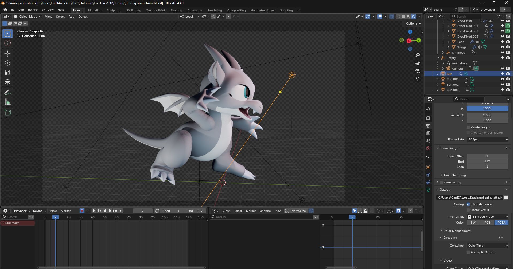The image size is (513, 269).
Task: Toggle auto keying record button
Action: point(82,211)
